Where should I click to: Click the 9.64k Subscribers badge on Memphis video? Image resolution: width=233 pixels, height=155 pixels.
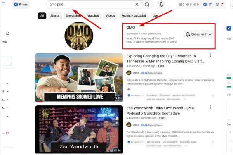[151, 73]
